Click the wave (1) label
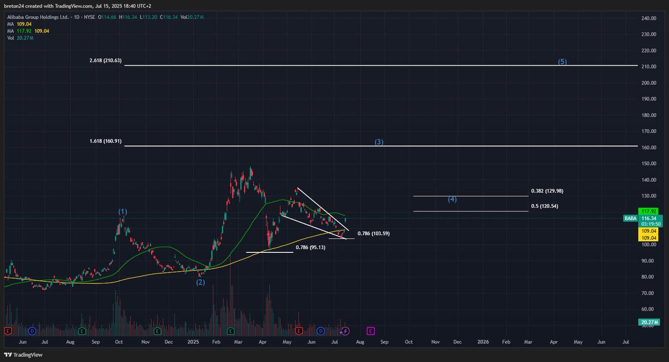The image size is (669, 362). pyautogui.click(x=123, y=212)
